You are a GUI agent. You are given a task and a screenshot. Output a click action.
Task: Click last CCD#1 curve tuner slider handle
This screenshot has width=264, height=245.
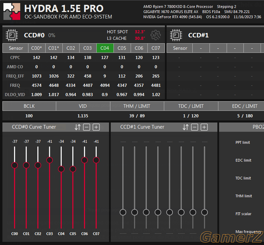(204, 212)
